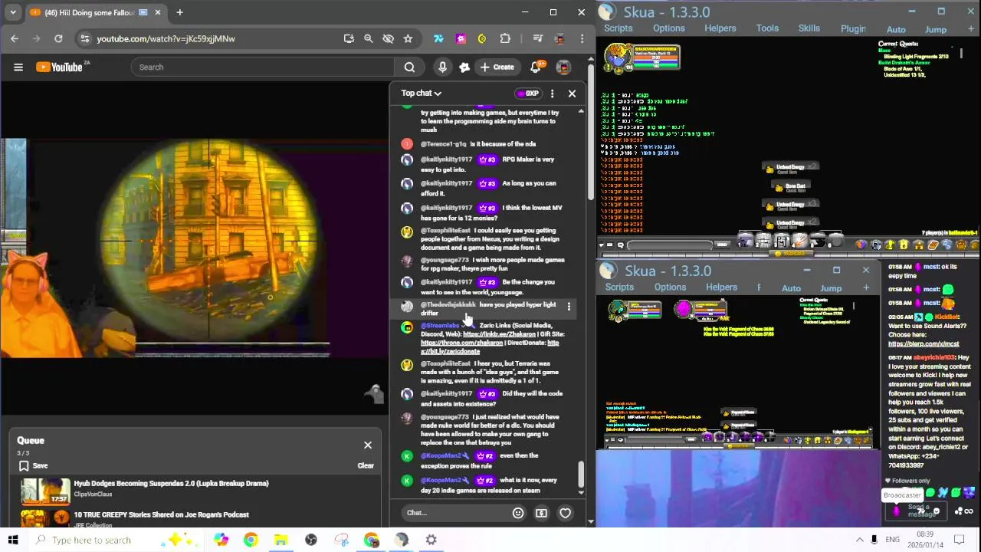Open the linktr.ee/Zhakaron link in chat
Screen dimensions: 981x552
tap(499, 334)
